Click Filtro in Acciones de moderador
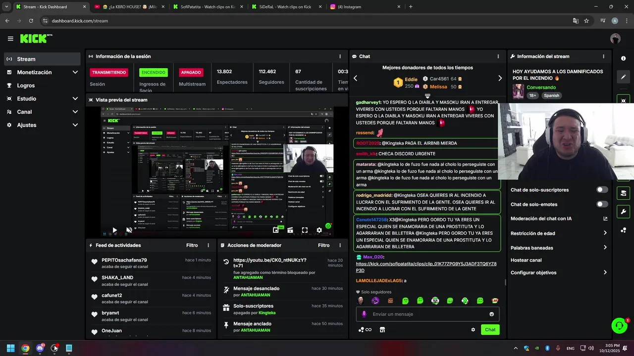Viewport: 634px width, 356px height. click(324, 245)
